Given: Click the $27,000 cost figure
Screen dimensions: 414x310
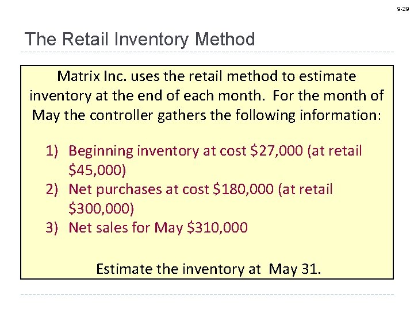Looking at the screenshot, I should (277, 151).
